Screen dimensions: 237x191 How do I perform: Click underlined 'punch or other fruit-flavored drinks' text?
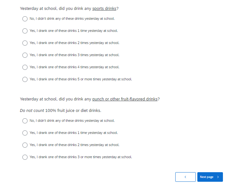click(125, 99)
